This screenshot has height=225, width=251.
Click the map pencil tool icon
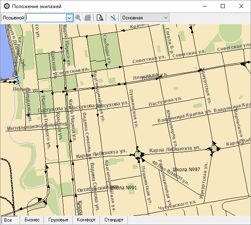[113, 18]
